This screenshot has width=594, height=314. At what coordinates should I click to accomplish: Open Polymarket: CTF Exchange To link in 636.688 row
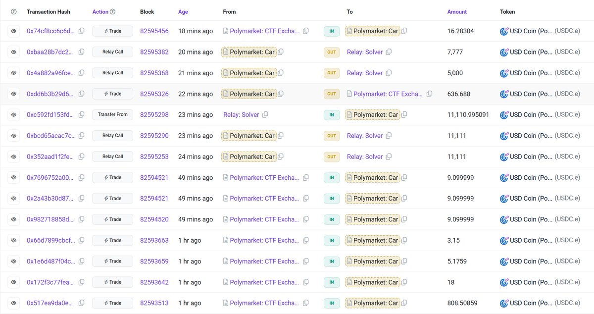click(x=388, y=94)
